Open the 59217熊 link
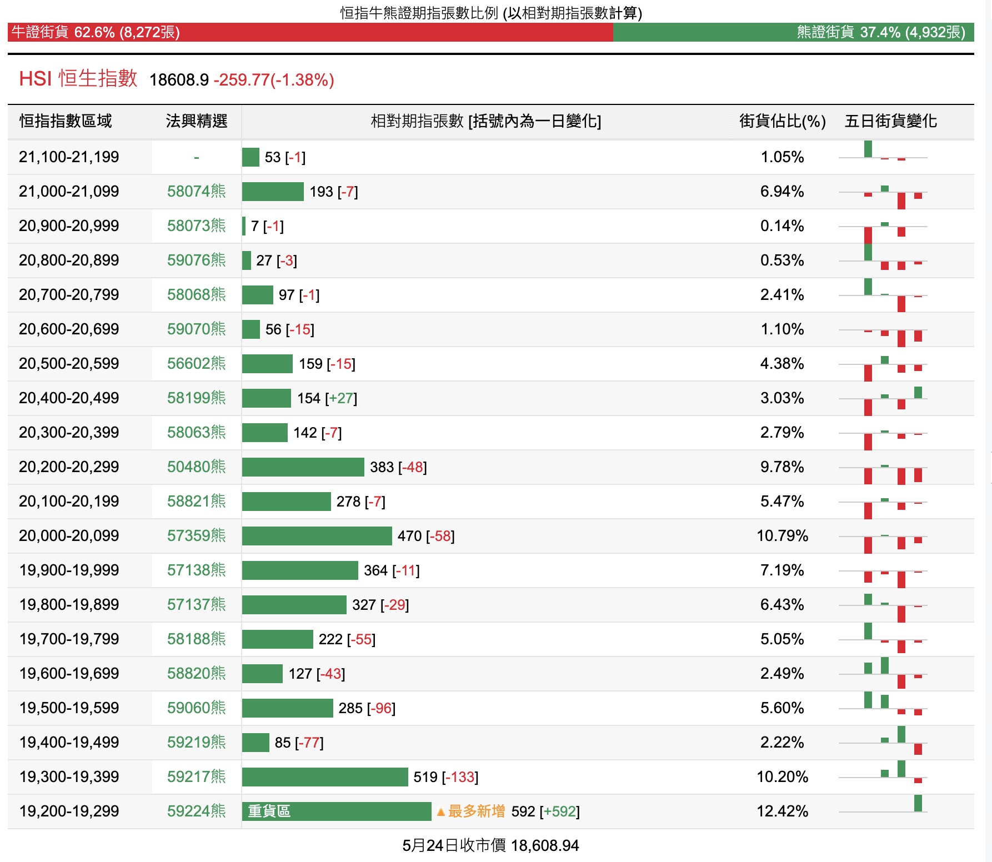The width and height of the screenshot is (992, 862). 196,777
